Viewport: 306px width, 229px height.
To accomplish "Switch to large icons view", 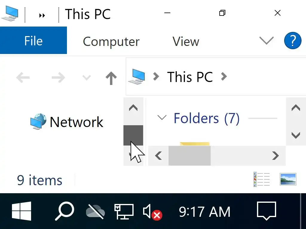I will click(x=288, y=180).
